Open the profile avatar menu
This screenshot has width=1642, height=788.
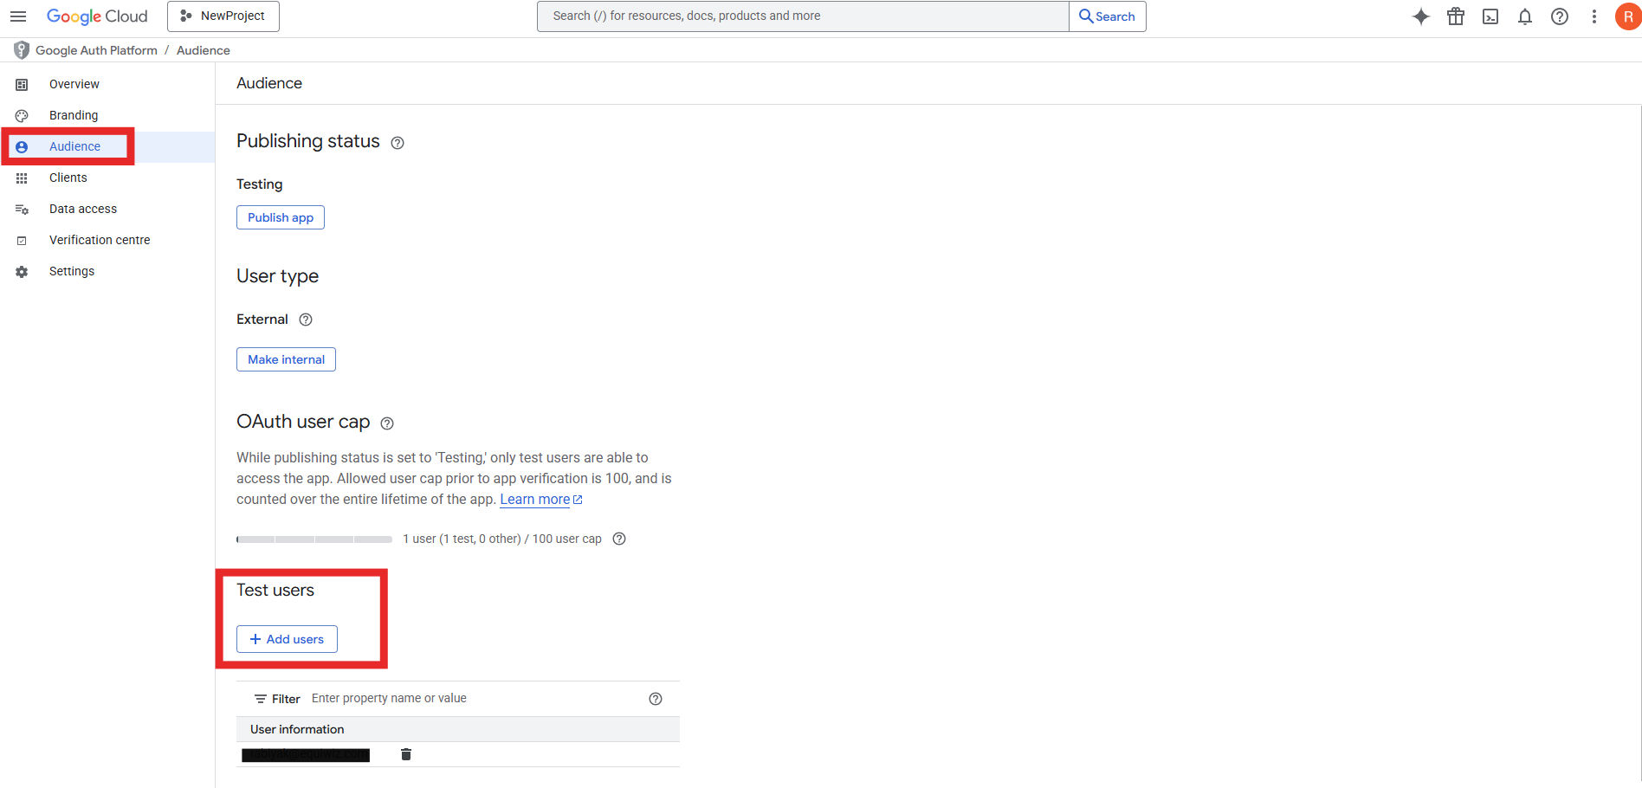pos(1627,16)
